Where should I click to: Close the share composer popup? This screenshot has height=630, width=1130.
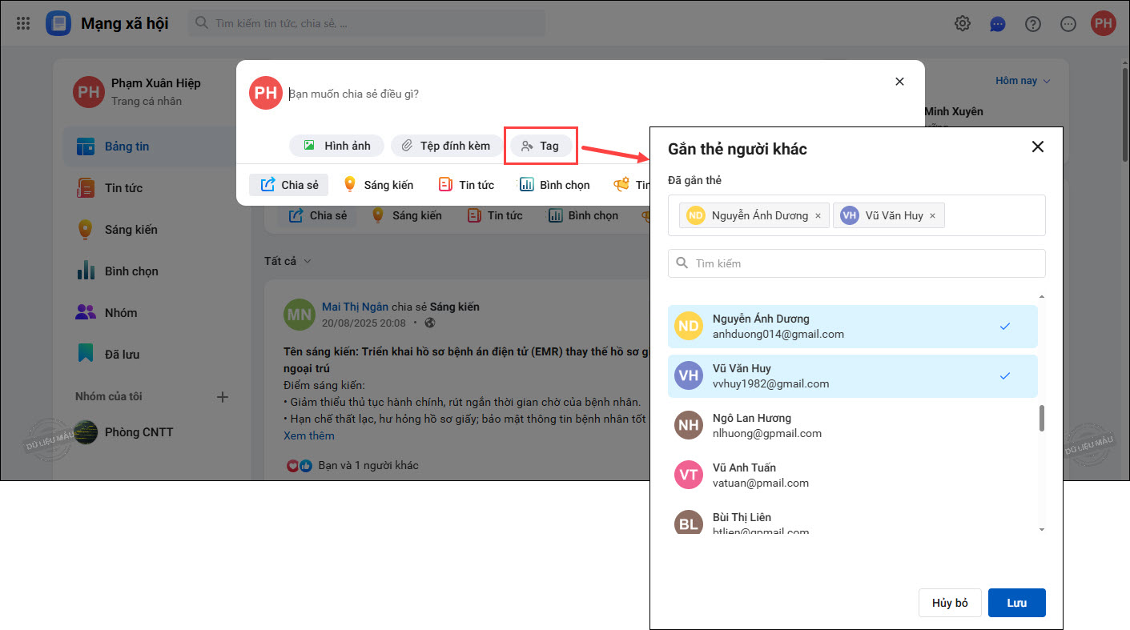point(899,82)
